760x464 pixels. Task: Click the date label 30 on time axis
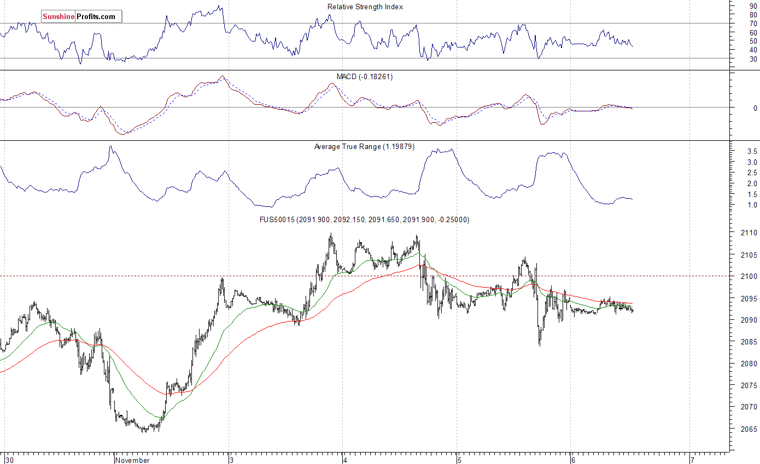click(x=9, y=460)
